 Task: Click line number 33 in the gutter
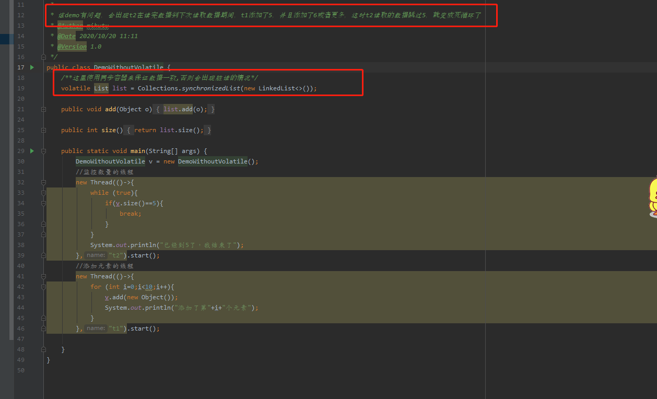pos(21,193)
